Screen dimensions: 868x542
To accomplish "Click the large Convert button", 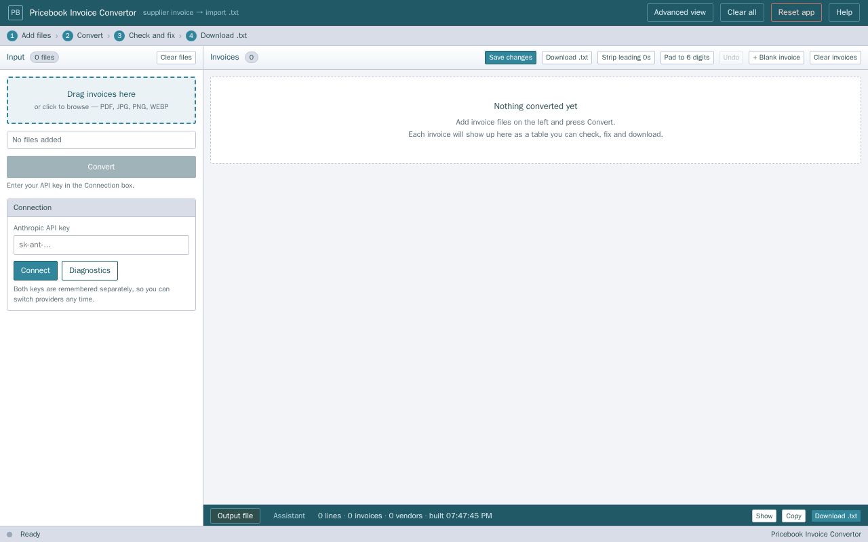I will click(x=101, y=167).
